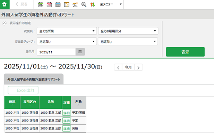Click the green 表示 button

tap(185, 52)
